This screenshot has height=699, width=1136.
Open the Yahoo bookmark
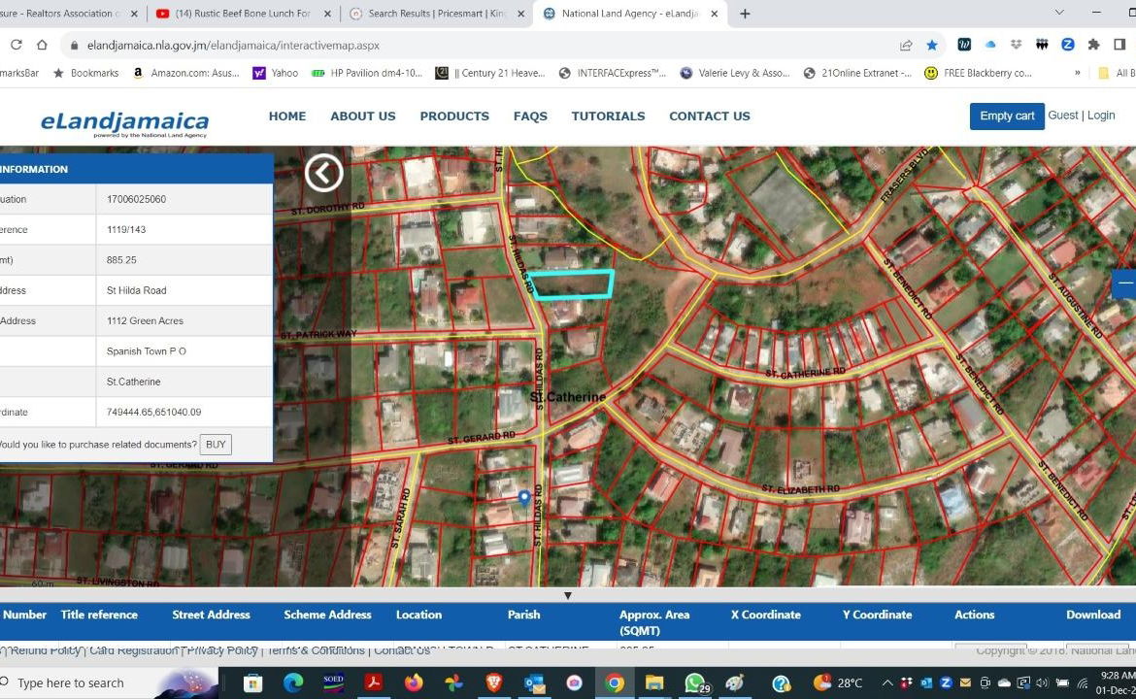(x=276, y=73)
